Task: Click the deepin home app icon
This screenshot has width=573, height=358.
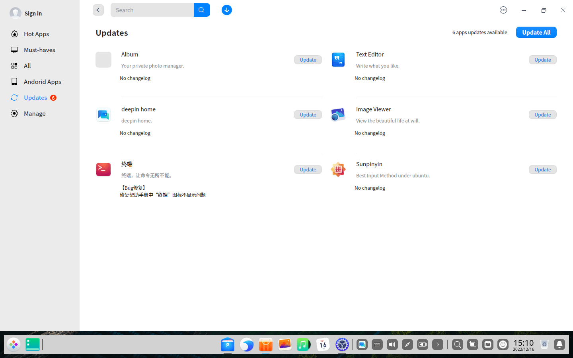Action: tap(103, 115)
